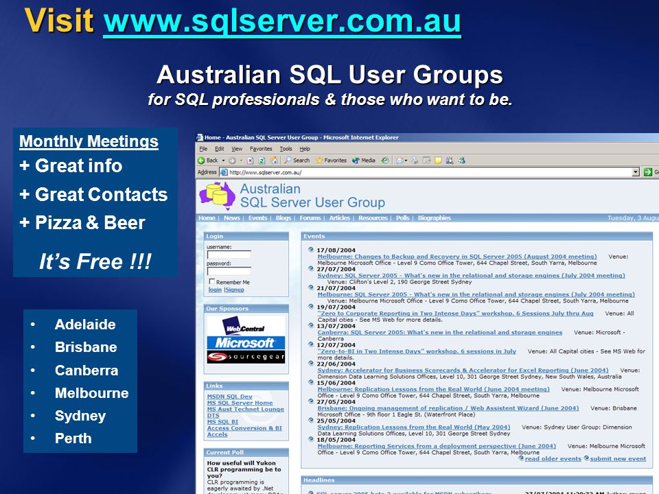
Task: Open the MS SQL Server Home link
Action: pos(240,403)
